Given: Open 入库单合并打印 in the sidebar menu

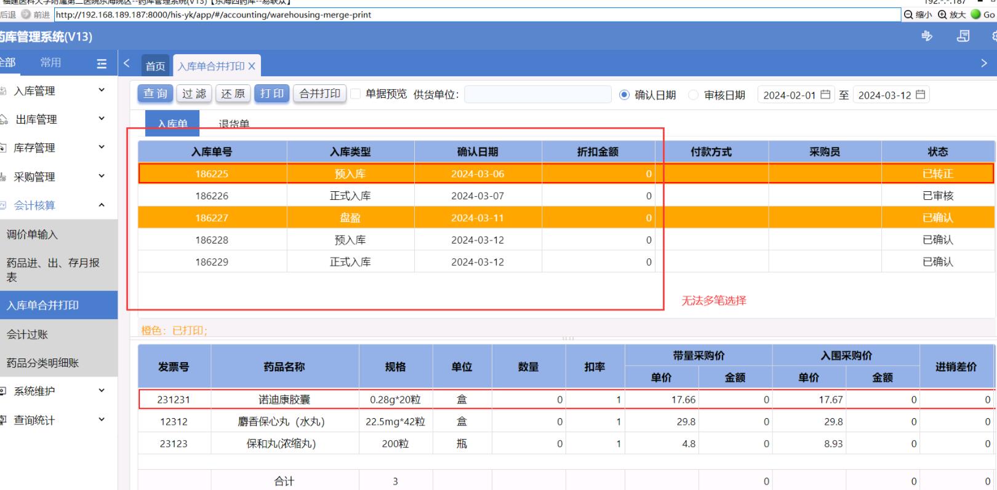Looking at the screenshot, I should (58, 305).
